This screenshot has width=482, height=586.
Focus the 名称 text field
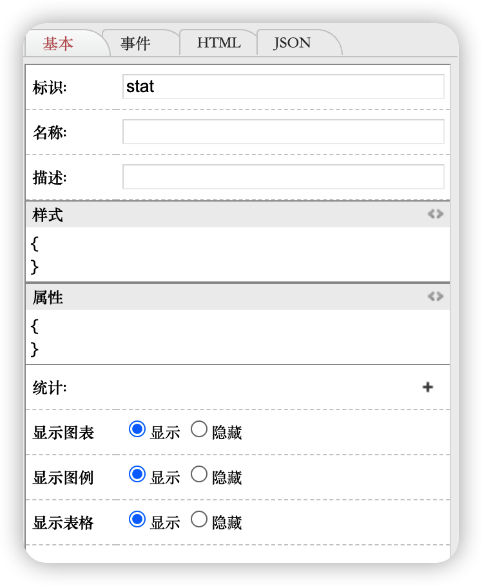283,132
